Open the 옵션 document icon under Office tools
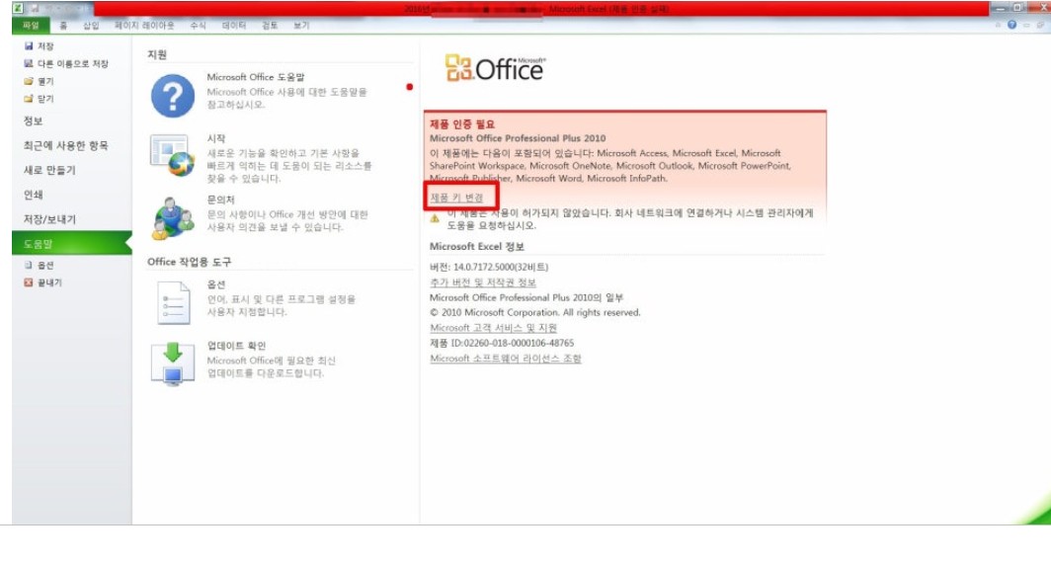The width and height of the screenshot is (1051, 565). (173, 302)
